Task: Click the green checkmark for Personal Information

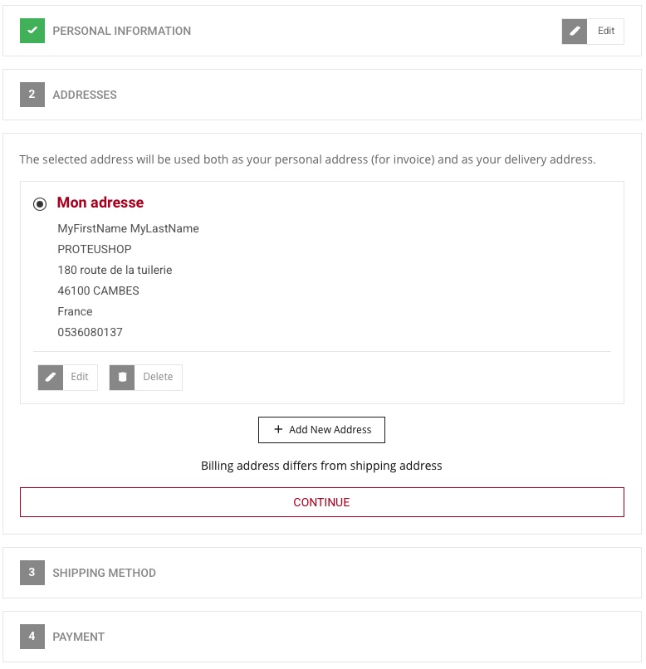Action: pyautogui.click(x=32, y=31)
